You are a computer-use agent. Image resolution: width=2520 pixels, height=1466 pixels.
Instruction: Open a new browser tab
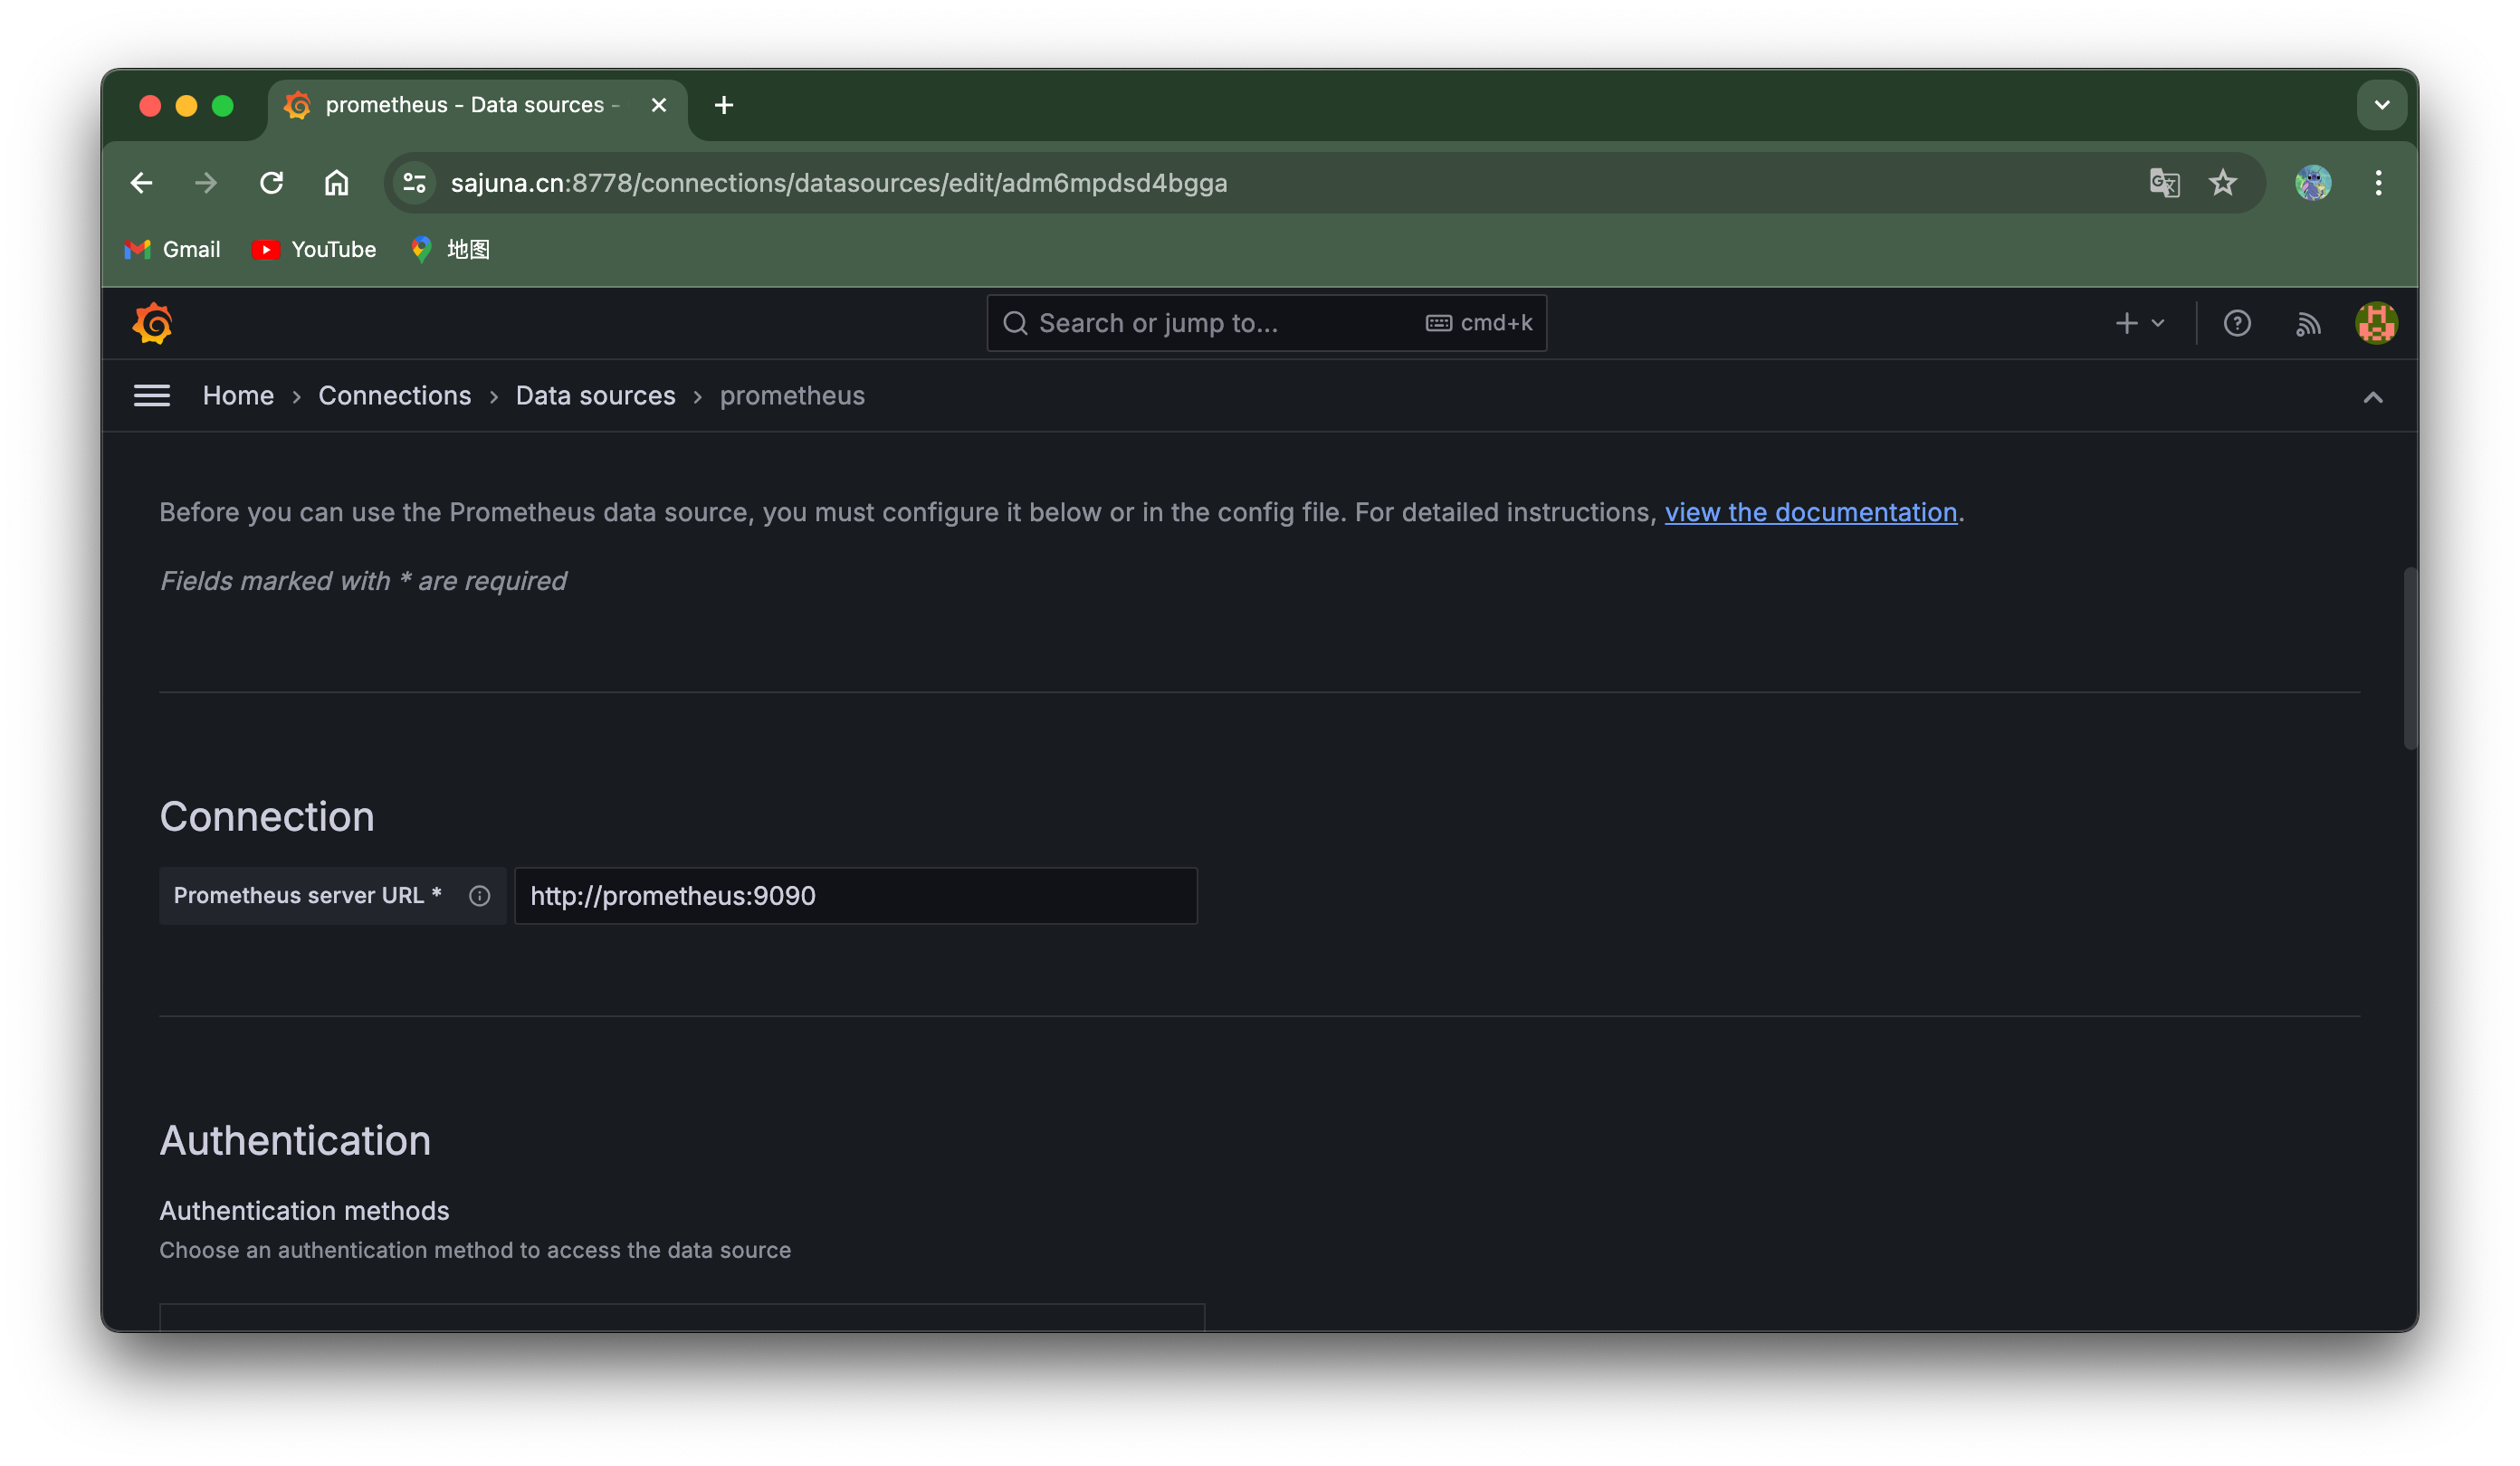click(x=724, y=105)
